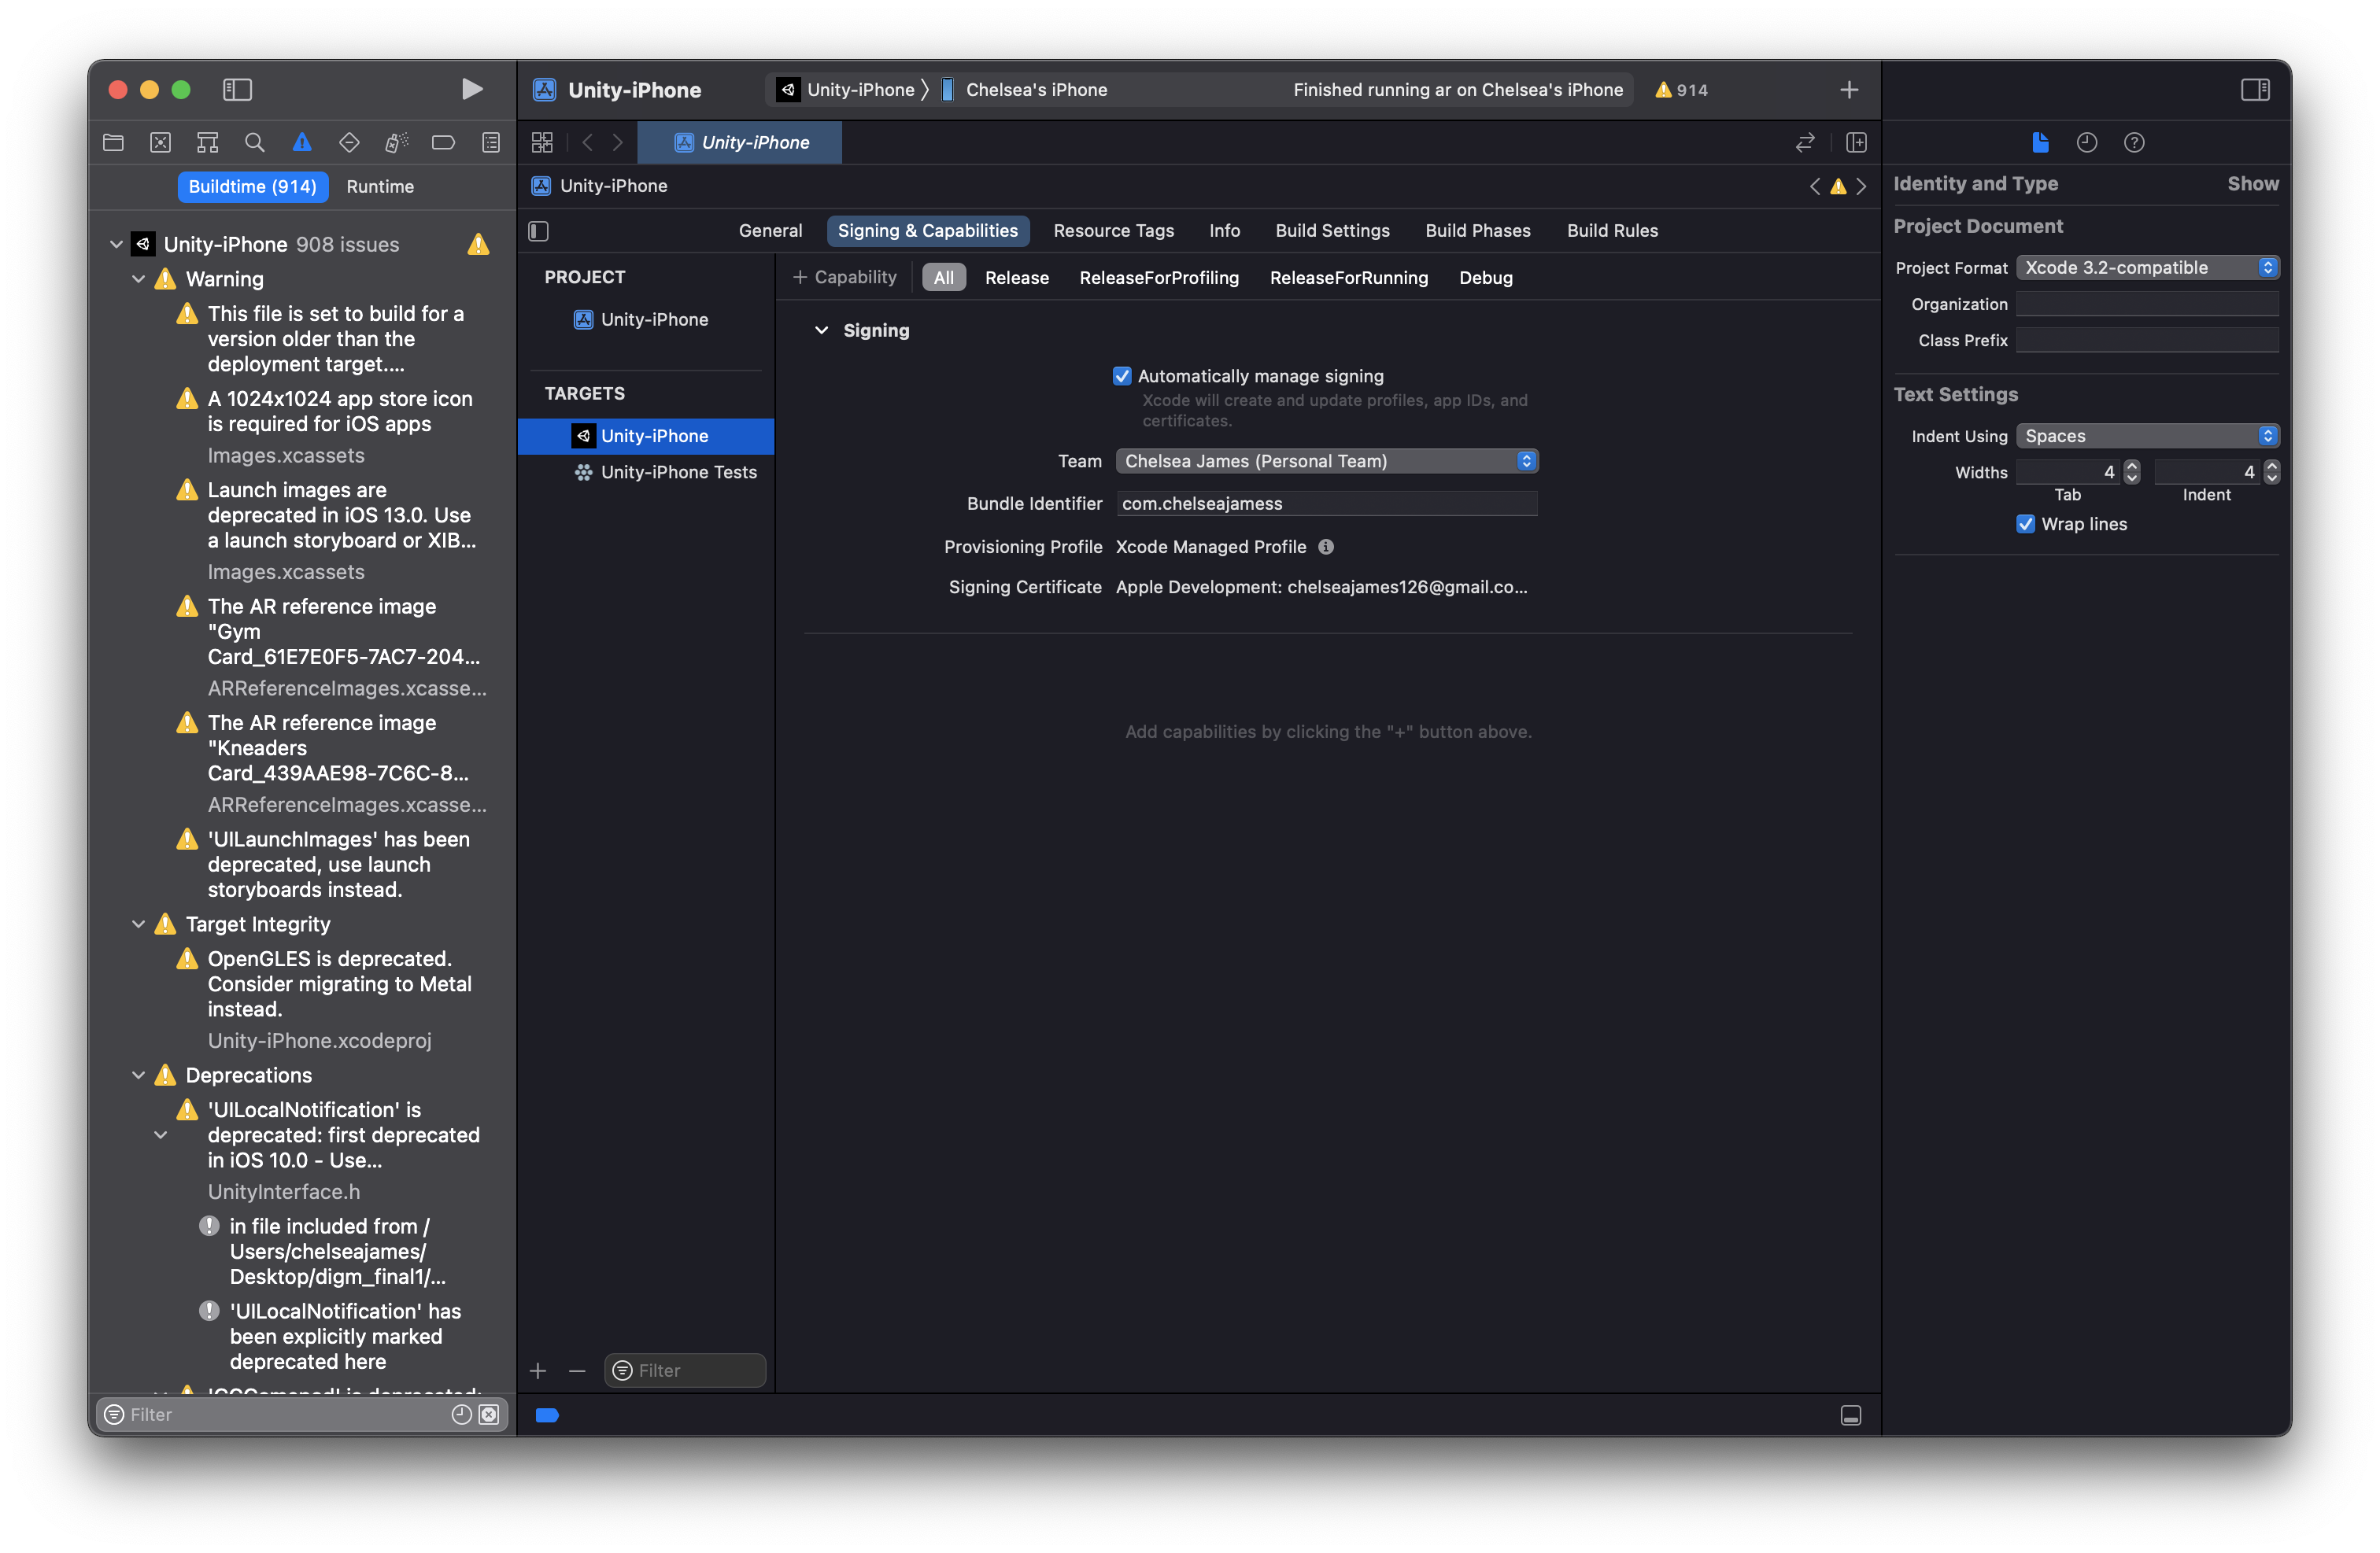The image size is (2380, 1553).
Task: Toggle editor review changes arrows
Action: [1805, 143]
